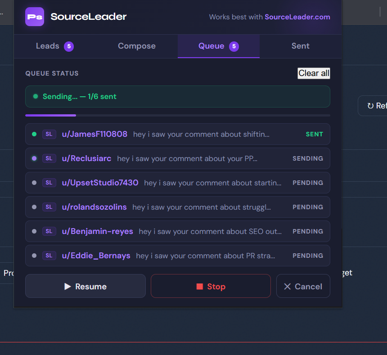
Task: Select the SL badge next to u/Eddie_Bernays
Action: [x=49, y=255]
